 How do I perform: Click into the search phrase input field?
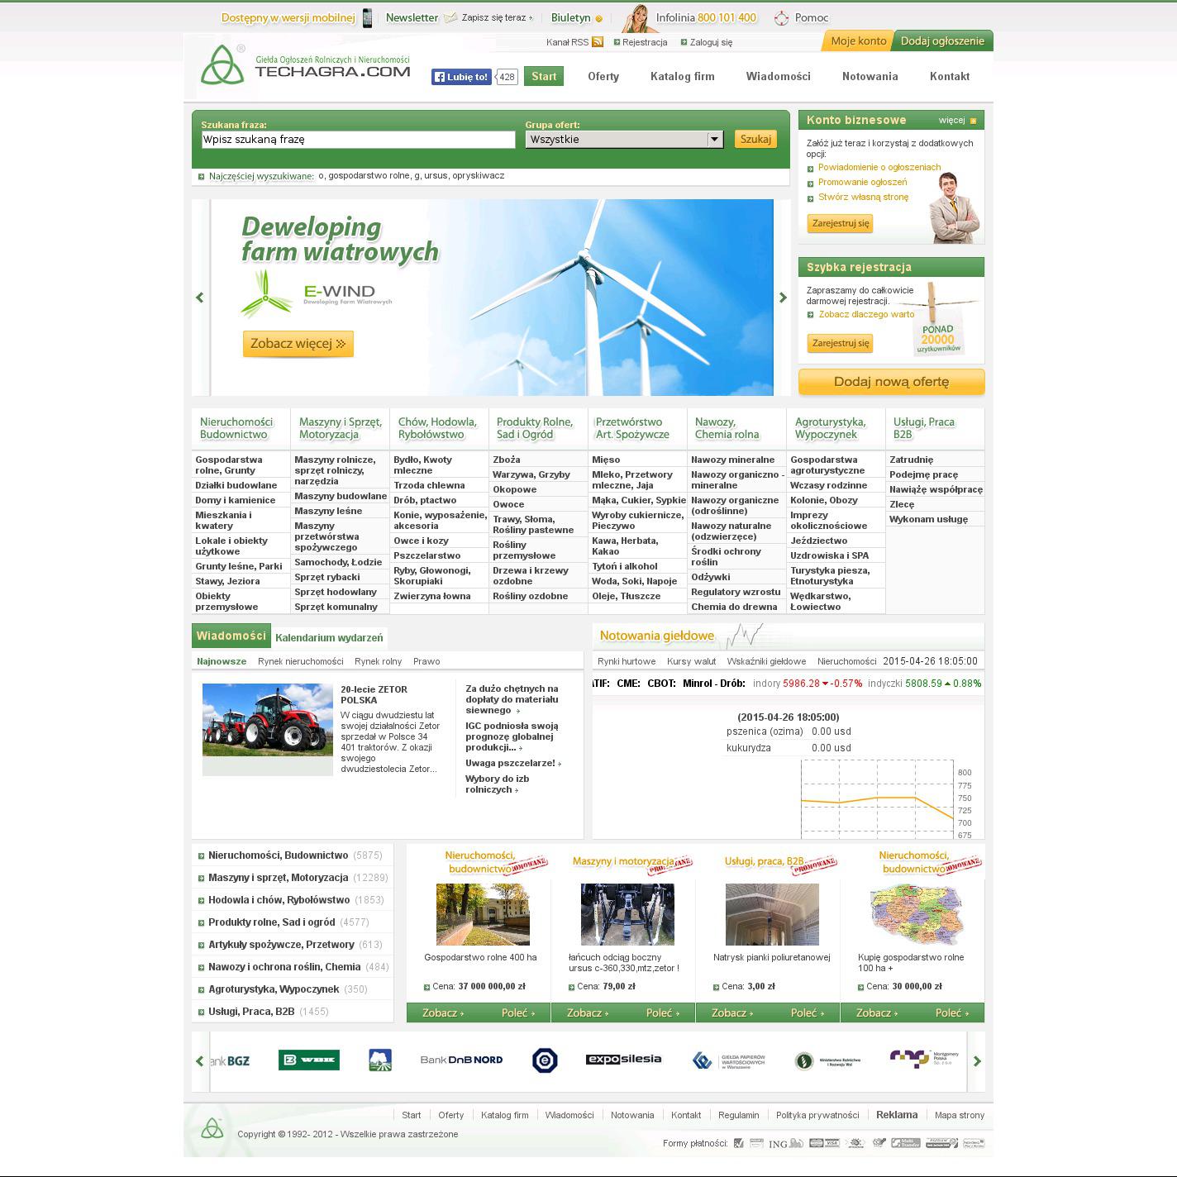click(358, 140)
